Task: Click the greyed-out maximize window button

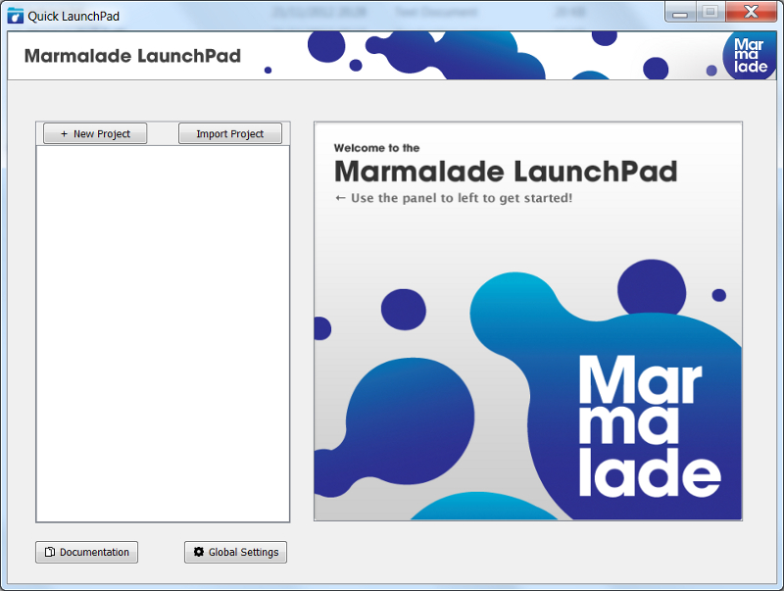Action: (710, 12)
